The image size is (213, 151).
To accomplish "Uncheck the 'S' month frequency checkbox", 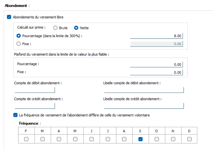I will point(140,139).
